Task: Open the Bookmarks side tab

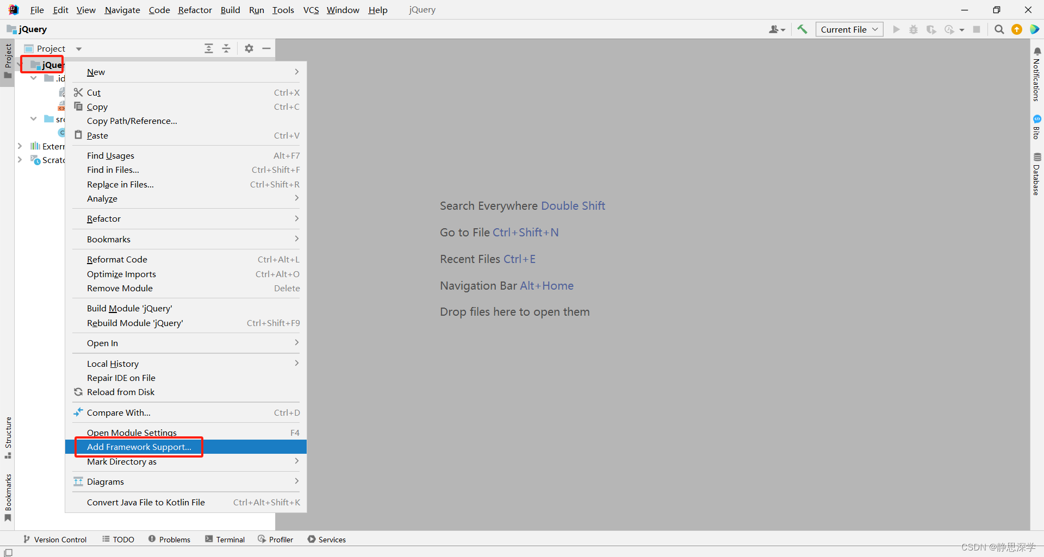Action: 8,497
